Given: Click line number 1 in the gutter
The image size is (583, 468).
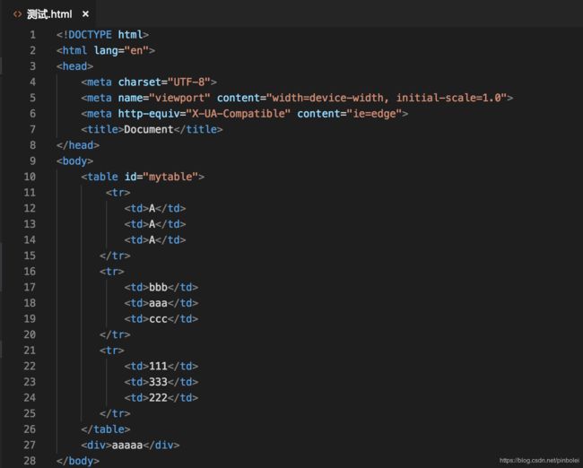Looking at the screenshot, I should 32,35.
